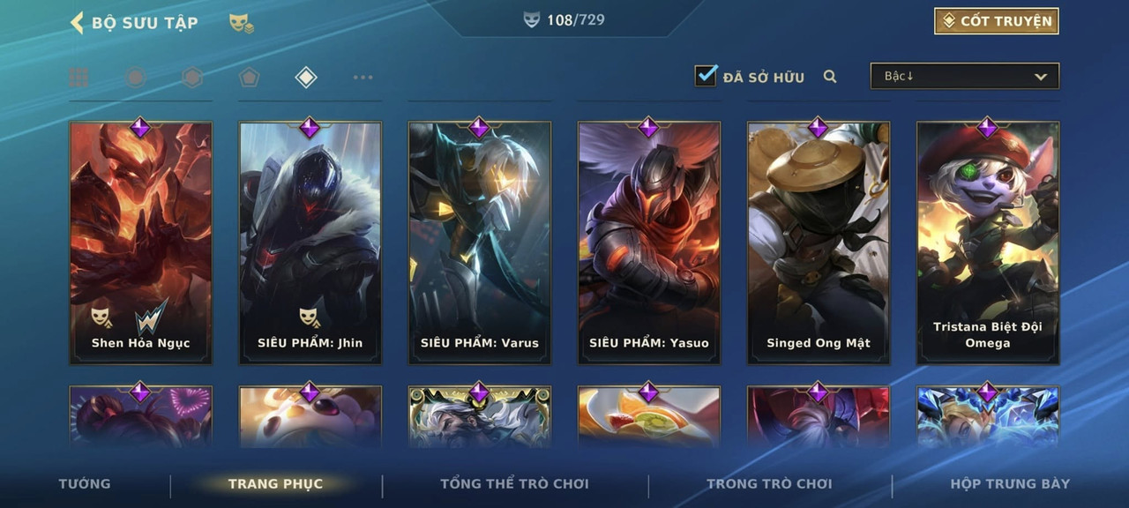The image size is (1129, 508).
Task: Go to the Hộp Trưng Bày tab
Action: (1010, 483)
